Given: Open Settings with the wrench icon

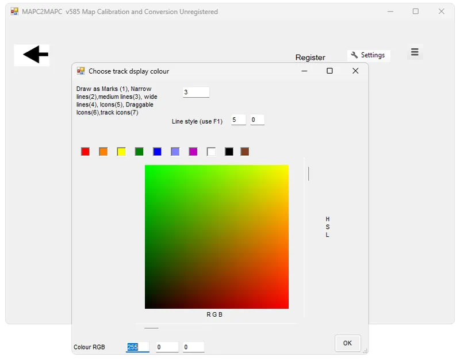Looking at the screenshot, I should pyautogui.click(x=369, y=55).
